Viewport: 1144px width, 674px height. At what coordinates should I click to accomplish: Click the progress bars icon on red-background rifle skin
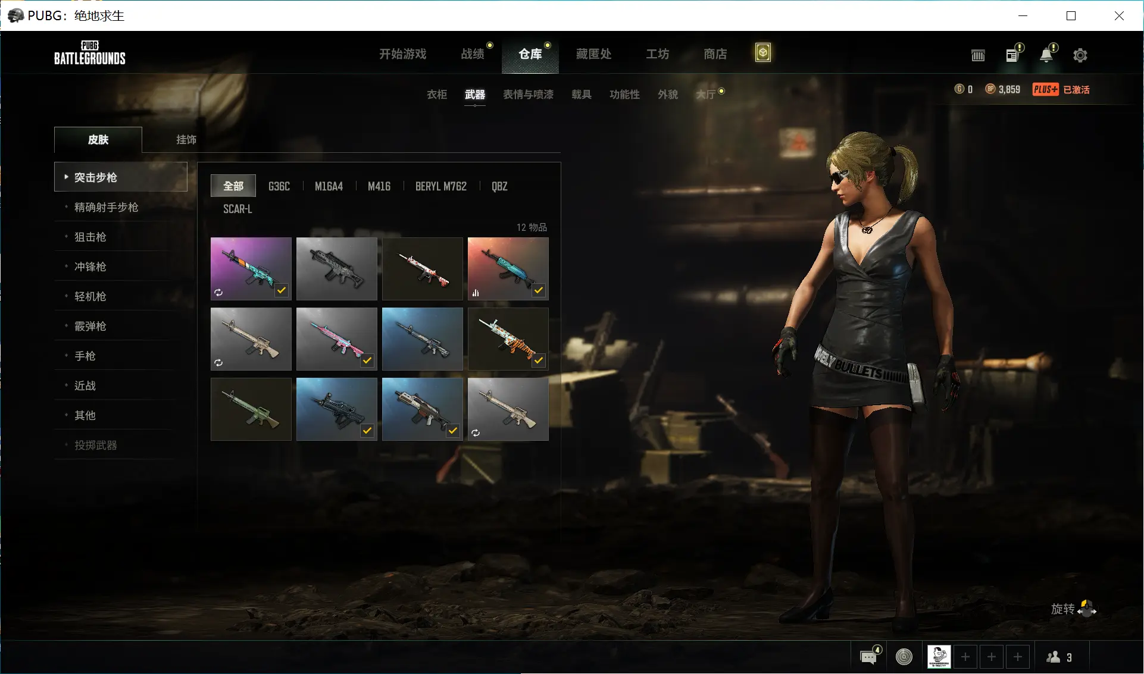tap(476, 292)
